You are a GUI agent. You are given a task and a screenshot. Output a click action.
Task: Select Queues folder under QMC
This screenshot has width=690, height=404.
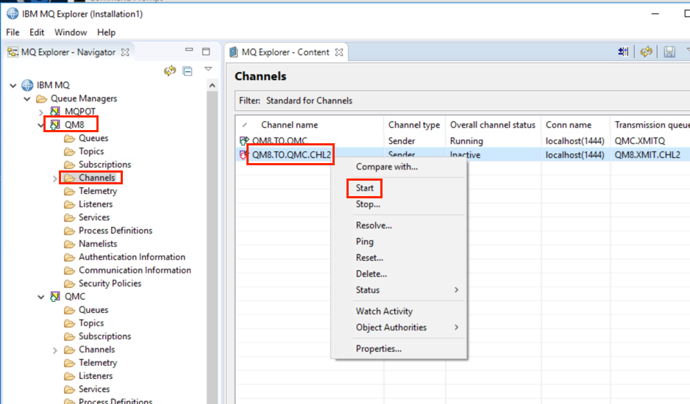pyautogui.click(x=93, y=310)
